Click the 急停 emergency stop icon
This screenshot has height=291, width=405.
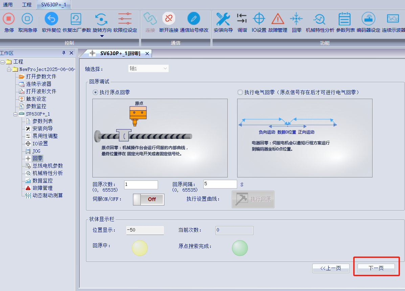[x=9, y=19]
